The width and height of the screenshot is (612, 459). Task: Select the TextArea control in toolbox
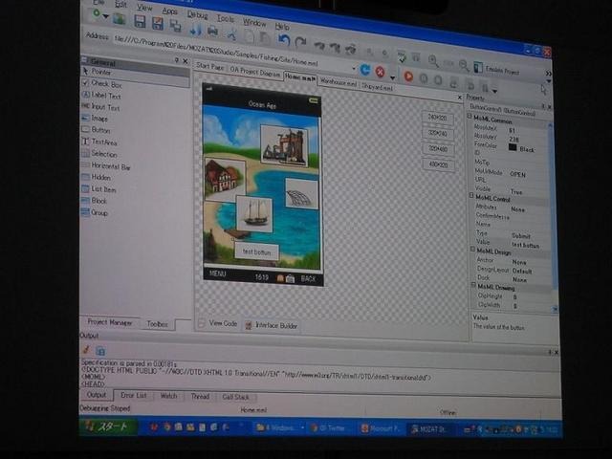point(103,142)
